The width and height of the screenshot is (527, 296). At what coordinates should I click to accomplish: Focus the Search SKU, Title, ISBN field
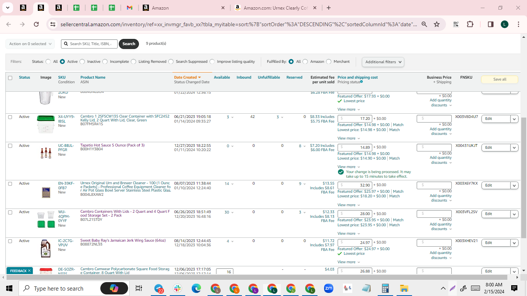click(89, 44)
